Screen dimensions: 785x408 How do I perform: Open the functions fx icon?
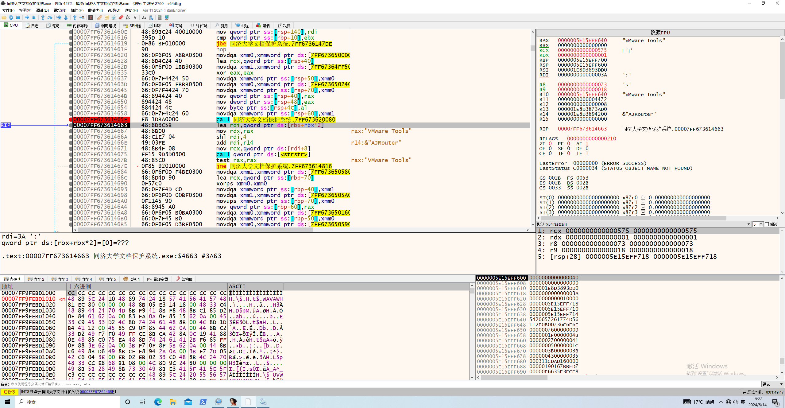tap(128, 17)
